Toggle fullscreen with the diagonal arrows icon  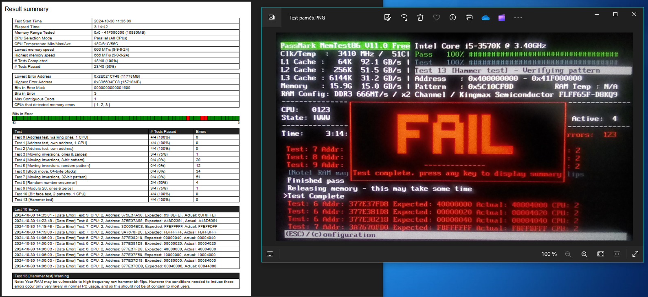(x=635, y=254)
